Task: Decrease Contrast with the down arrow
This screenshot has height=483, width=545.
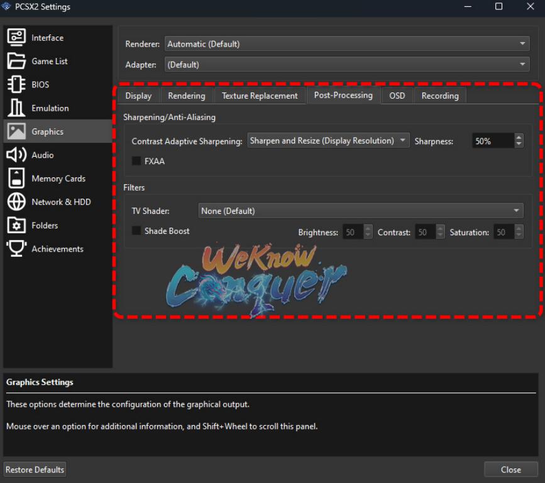Action: 440,235
